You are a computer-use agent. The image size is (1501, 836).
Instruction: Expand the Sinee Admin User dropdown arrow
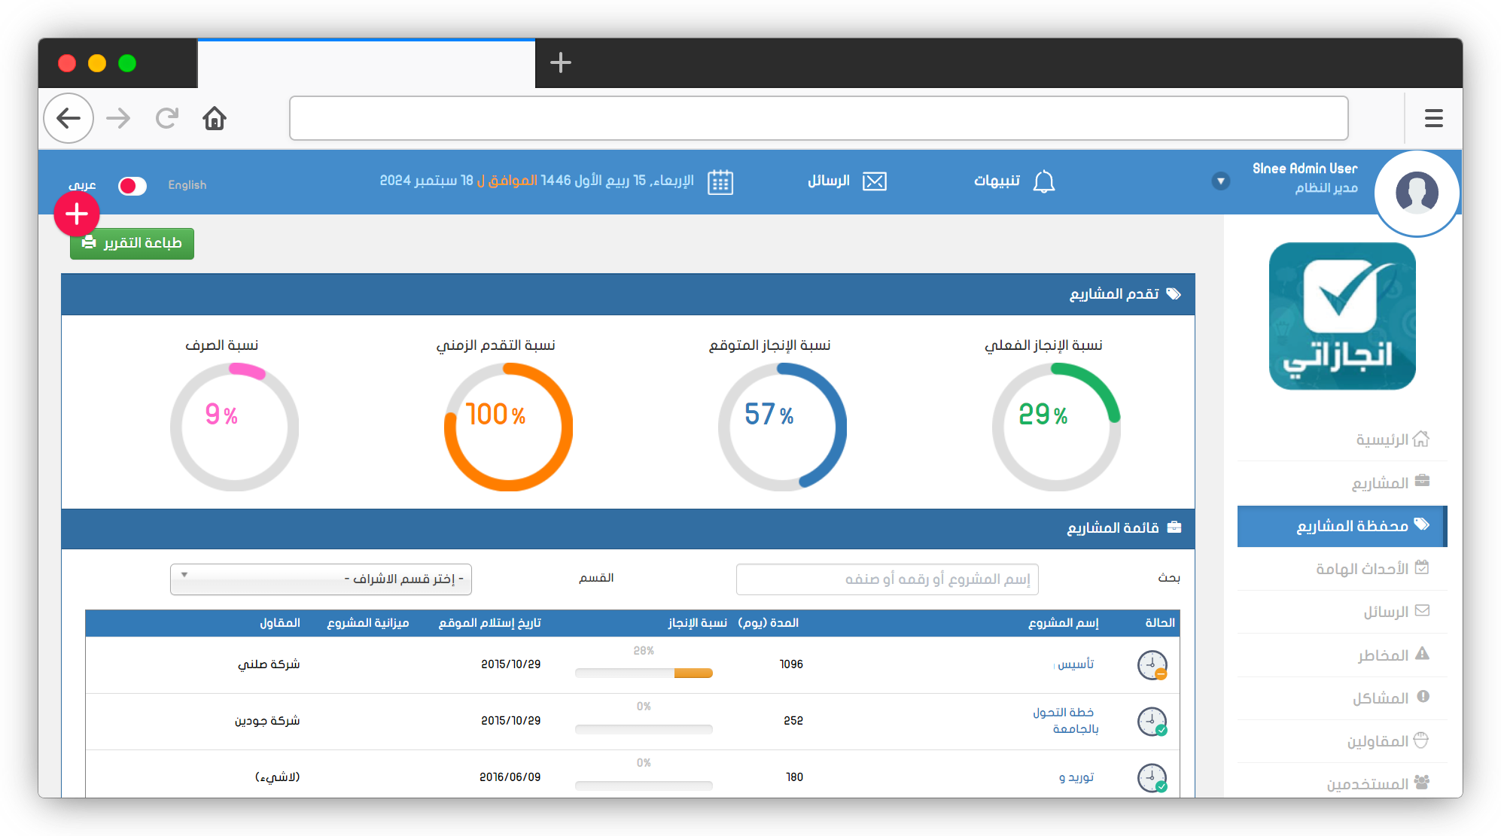(x=1220, y=181)
